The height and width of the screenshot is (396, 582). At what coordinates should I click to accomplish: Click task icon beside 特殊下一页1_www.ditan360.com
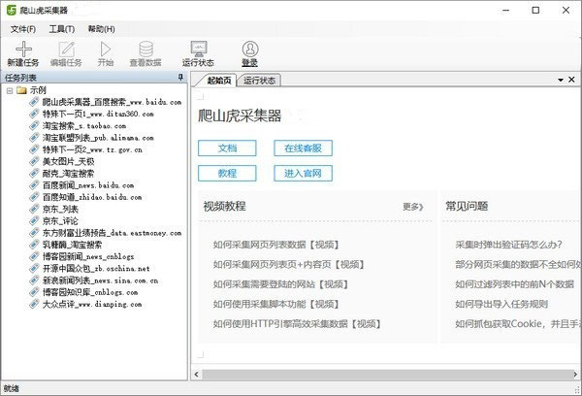[34, 114]
